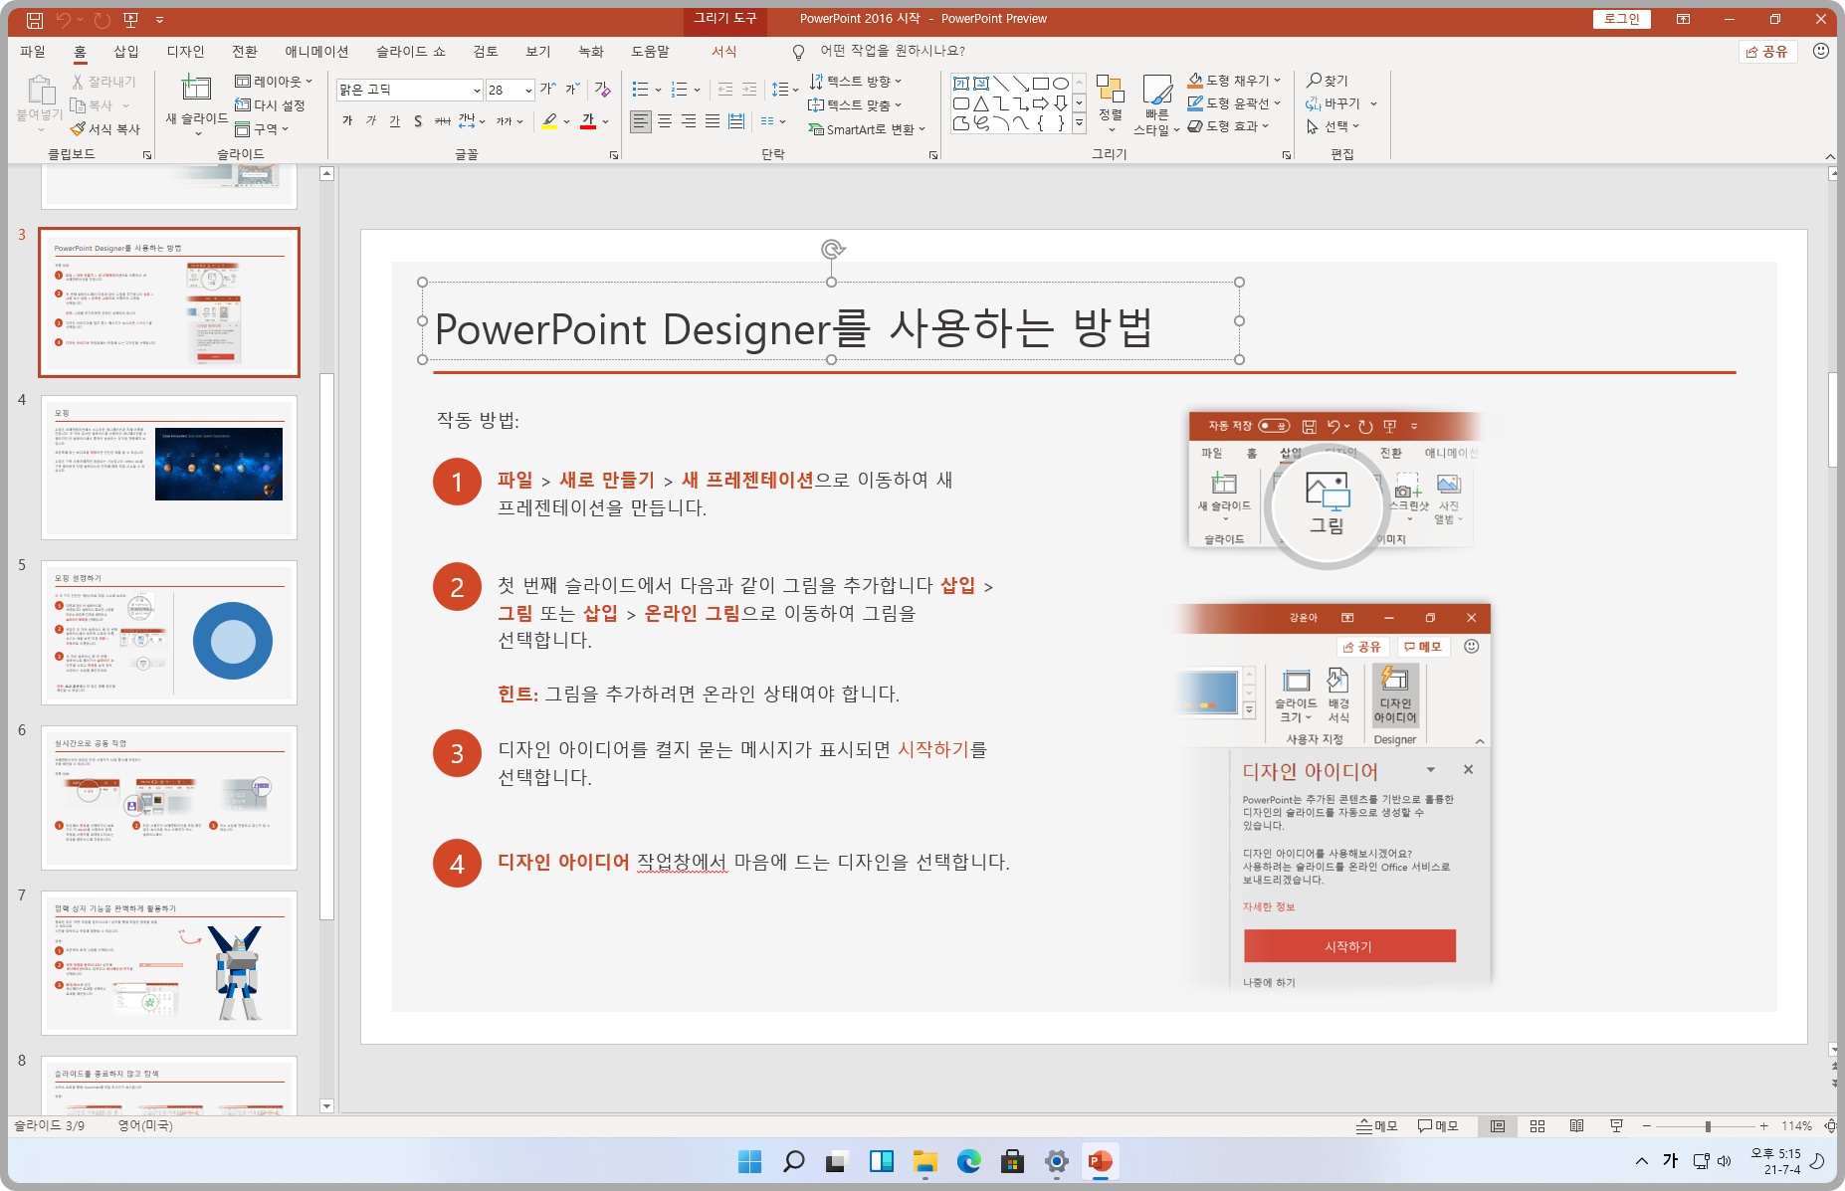The height and width of the screenshot is (1191, 1845).
Task: Toggle left text alignment
Action: tap(641, 121)
